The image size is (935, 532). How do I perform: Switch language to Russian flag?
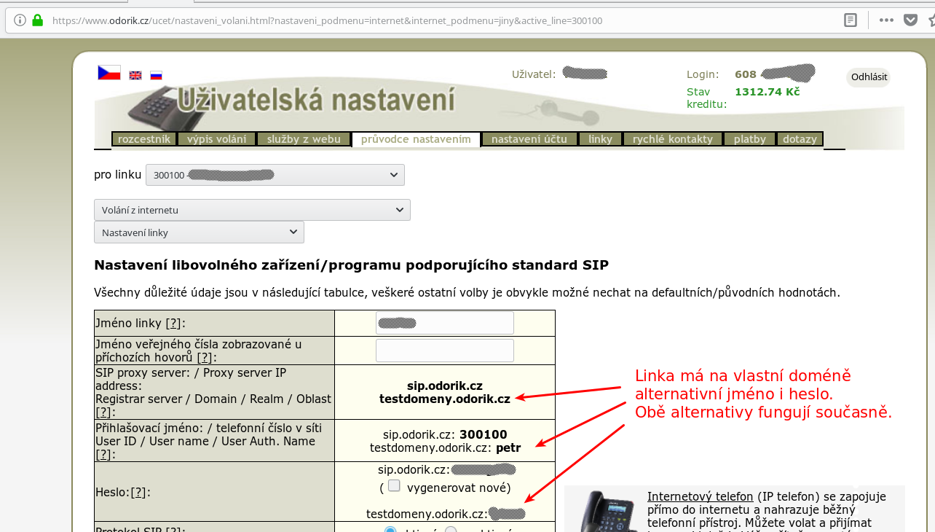(x=156, y=75)
